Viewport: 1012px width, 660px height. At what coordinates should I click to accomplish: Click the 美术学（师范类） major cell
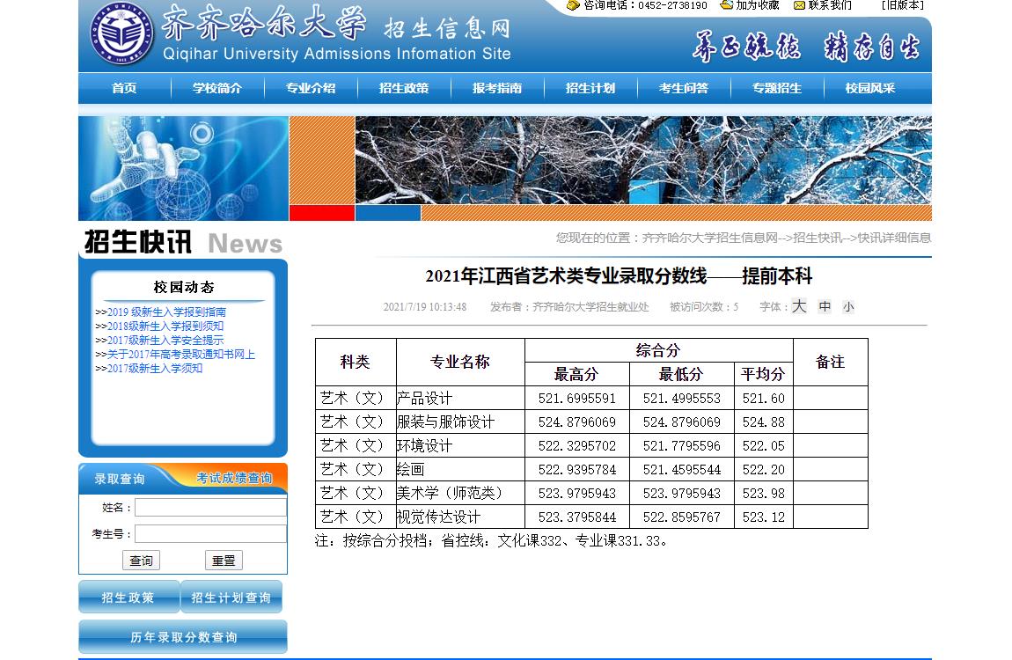click(460, 494)
